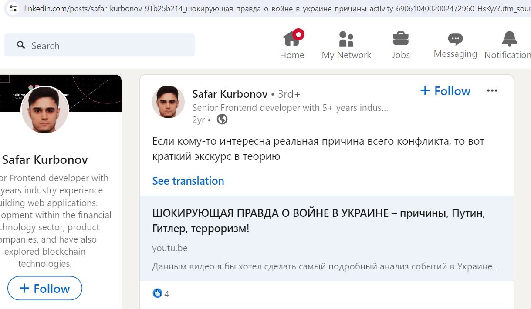Open the YouTube link preview title
Screen dimensions: 531x309
pos(318,221)
